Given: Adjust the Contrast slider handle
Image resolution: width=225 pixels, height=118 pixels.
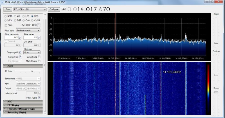Looking at the screenshot, I should [x=216, y=75].
